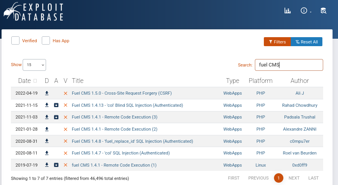Click the Reset All button
Image resolution: width=338 pixels, height=185 pixels.
click(306, 42)
